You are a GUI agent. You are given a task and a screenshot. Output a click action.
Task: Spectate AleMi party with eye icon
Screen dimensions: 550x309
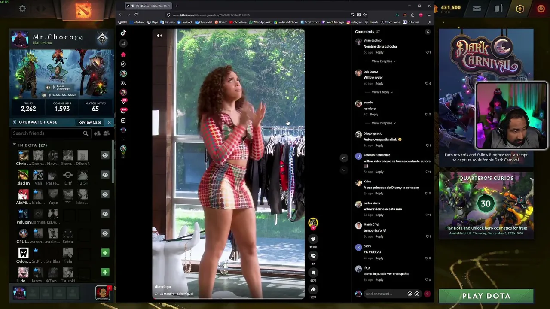pyautogui.click(x=105, y=194)
